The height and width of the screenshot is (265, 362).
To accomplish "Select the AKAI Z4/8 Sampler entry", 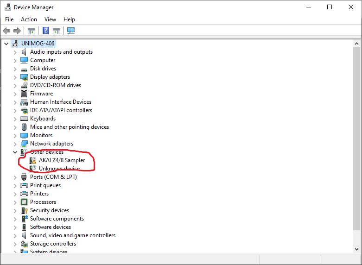I will click(x=62, y=160).
